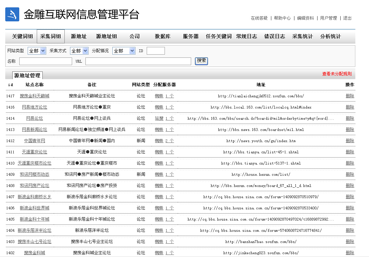
Task: Click the 站点名称 column header
Action: 35,85
